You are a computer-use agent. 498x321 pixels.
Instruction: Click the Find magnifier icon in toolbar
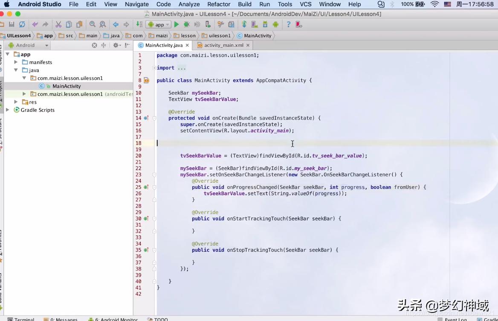click(93, 25)
